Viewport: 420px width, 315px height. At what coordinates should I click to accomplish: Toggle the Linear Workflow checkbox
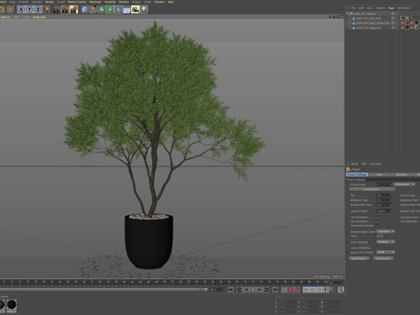[378, 248]
